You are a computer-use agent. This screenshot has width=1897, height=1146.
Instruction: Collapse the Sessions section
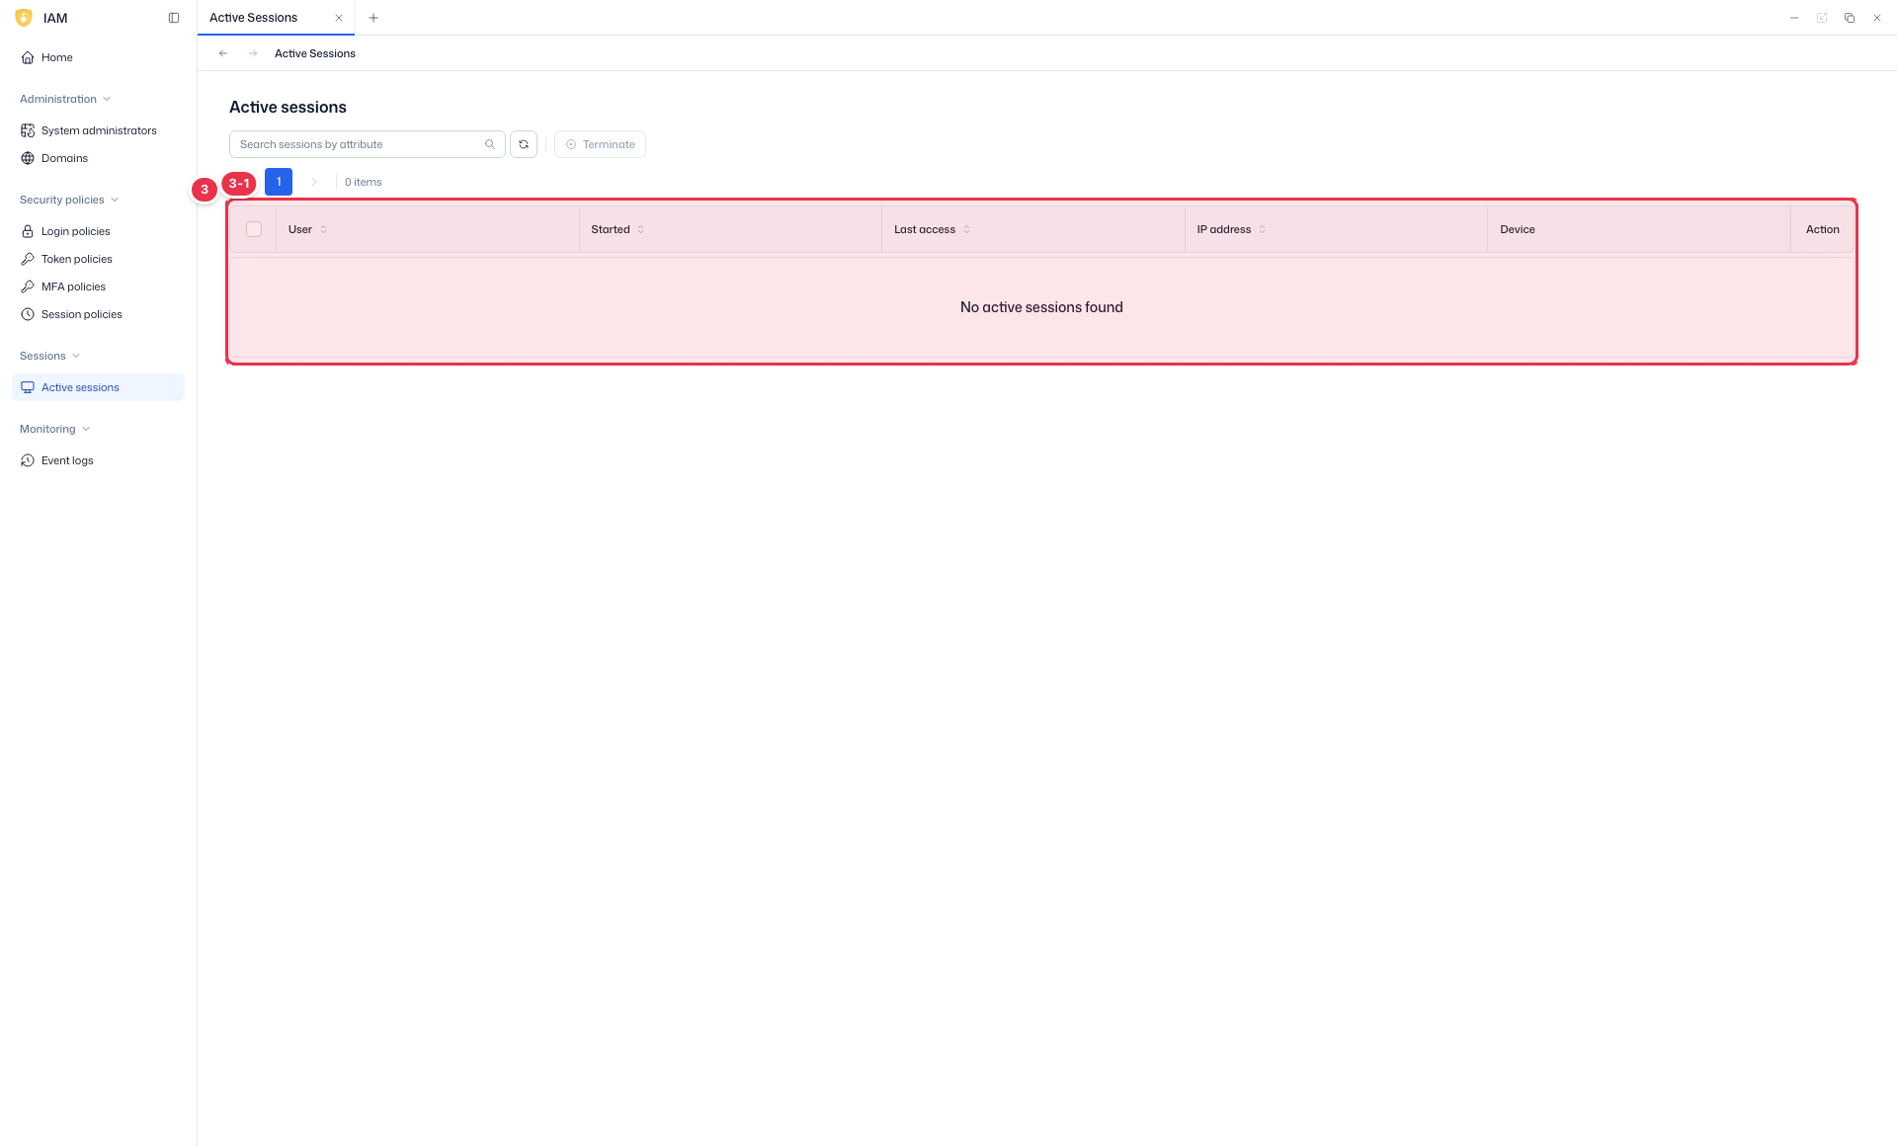click(x=49, y=356)
